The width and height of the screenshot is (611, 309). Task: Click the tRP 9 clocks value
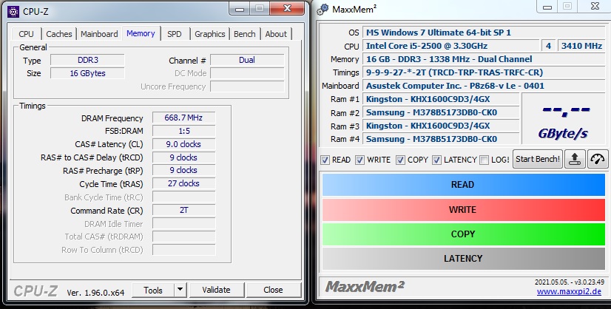point(183,170)
